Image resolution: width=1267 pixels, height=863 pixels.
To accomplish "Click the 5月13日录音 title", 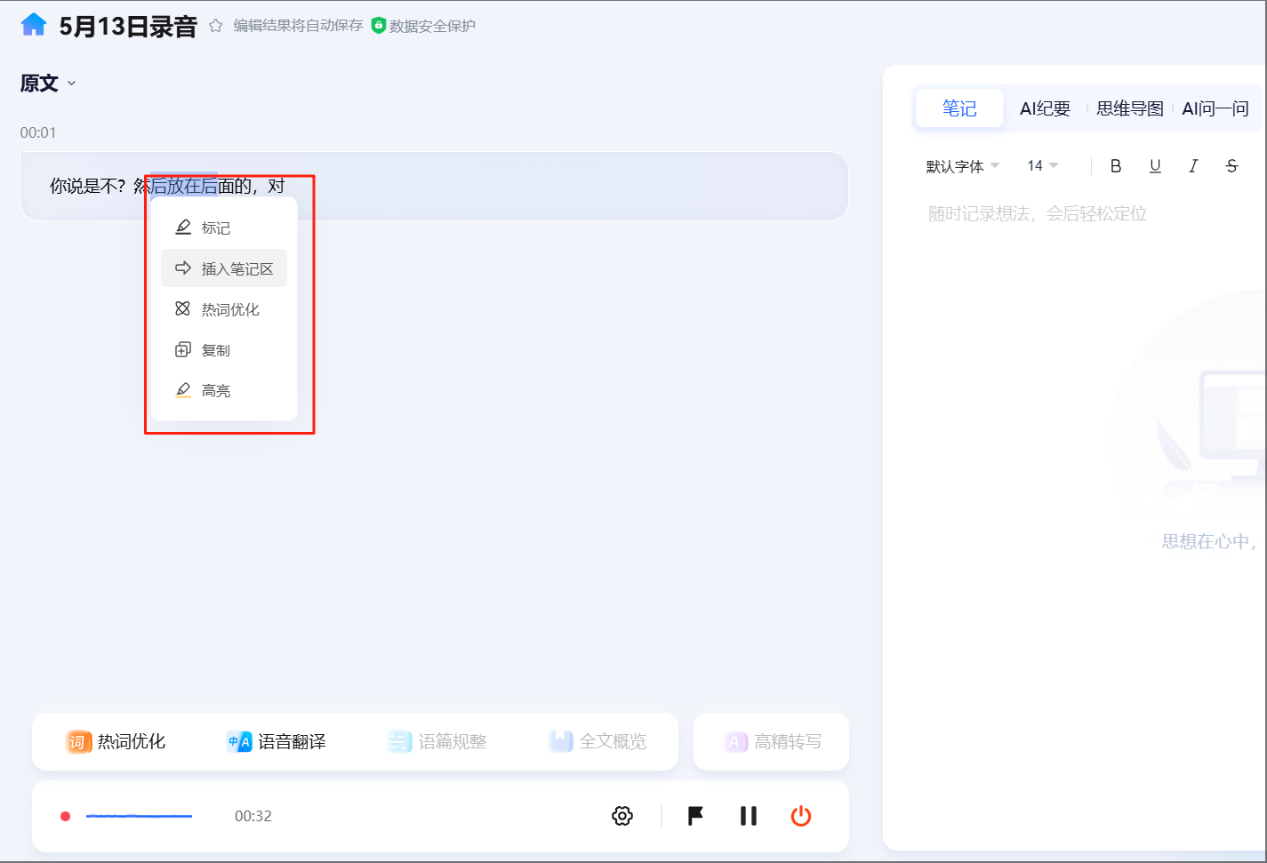I will coord(128,26).
